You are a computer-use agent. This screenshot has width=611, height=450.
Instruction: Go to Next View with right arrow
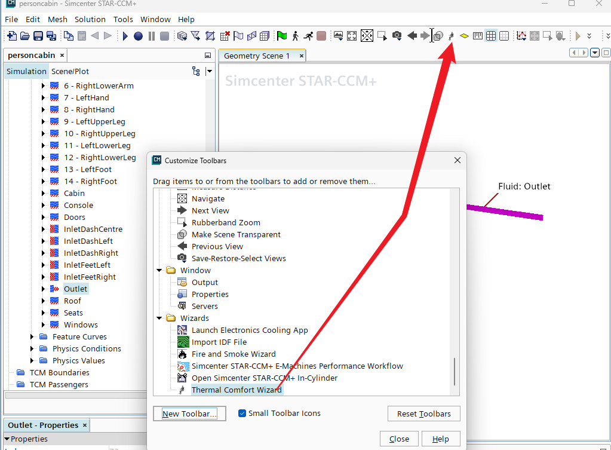coord(425,36)
